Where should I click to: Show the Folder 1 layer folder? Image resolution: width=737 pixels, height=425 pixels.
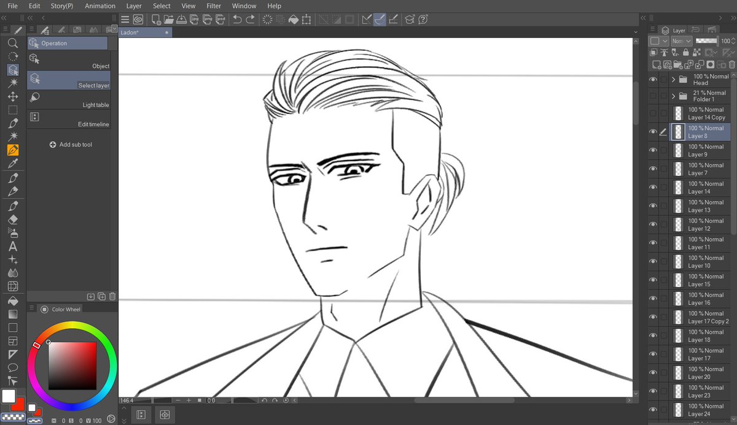[653, 96]
